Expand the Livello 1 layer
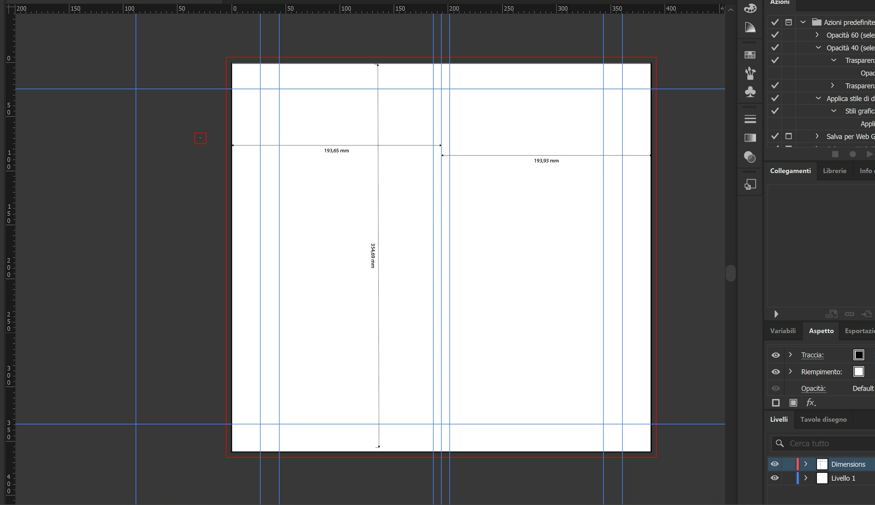 [806, 478]
